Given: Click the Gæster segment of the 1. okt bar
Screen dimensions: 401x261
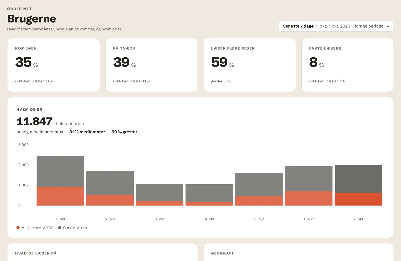Looking at the screenshot, I should point(60,171).
